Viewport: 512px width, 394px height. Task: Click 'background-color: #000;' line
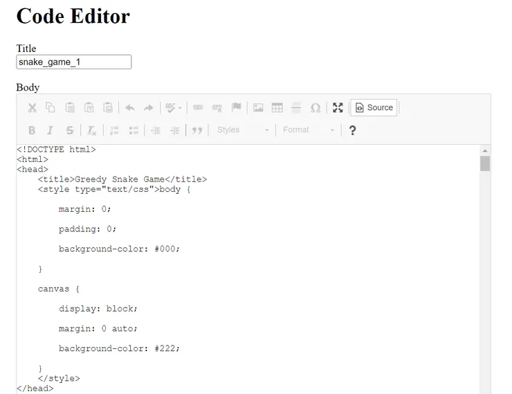pos(119,249)
